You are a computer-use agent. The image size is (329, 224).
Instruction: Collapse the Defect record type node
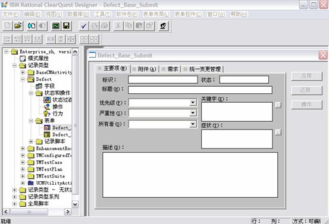click(23, 80)
